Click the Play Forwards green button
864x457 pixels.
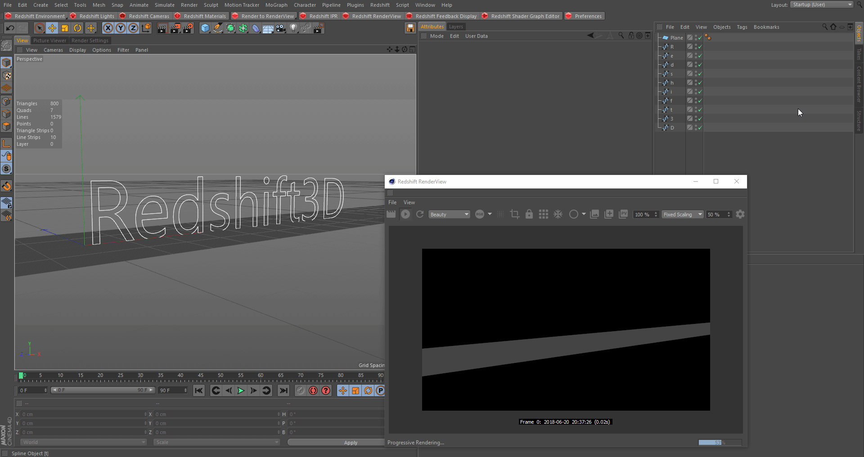(x=241, y=390)
